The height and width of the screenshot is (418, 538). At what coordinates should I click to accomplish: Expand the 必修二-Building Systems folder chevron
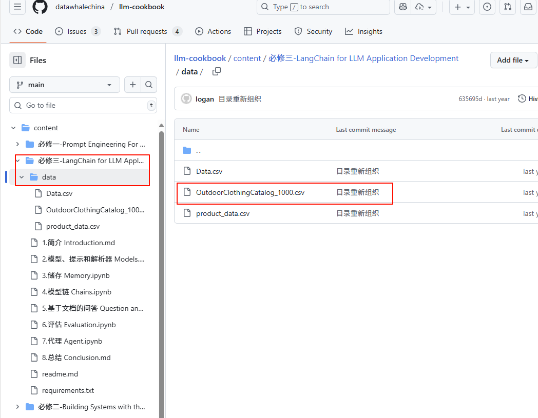[x=17, y=407]
